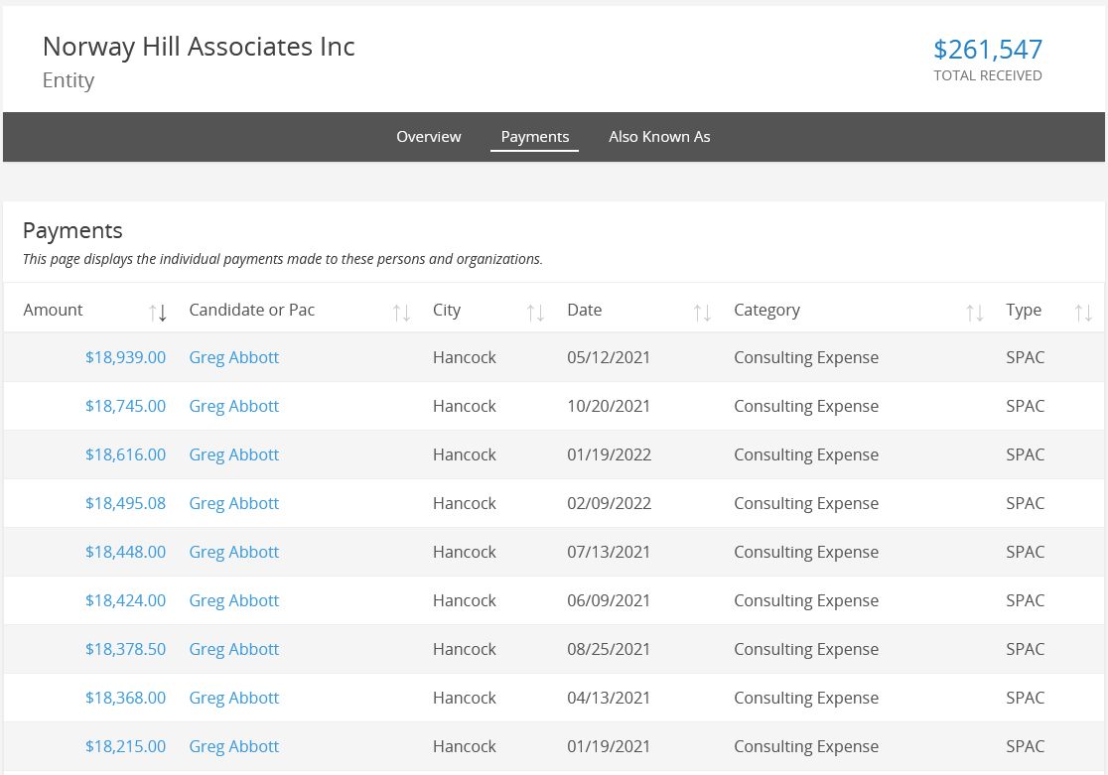1108x775 pixels.
Task: Click the Candidate or Pac header label
Action: pyautogui.click(x=251, y=311)
